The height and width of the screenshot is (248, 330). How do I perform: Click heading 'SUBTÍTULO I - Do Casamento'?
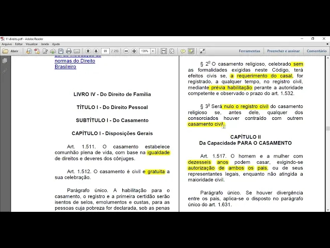coord(112,120)
